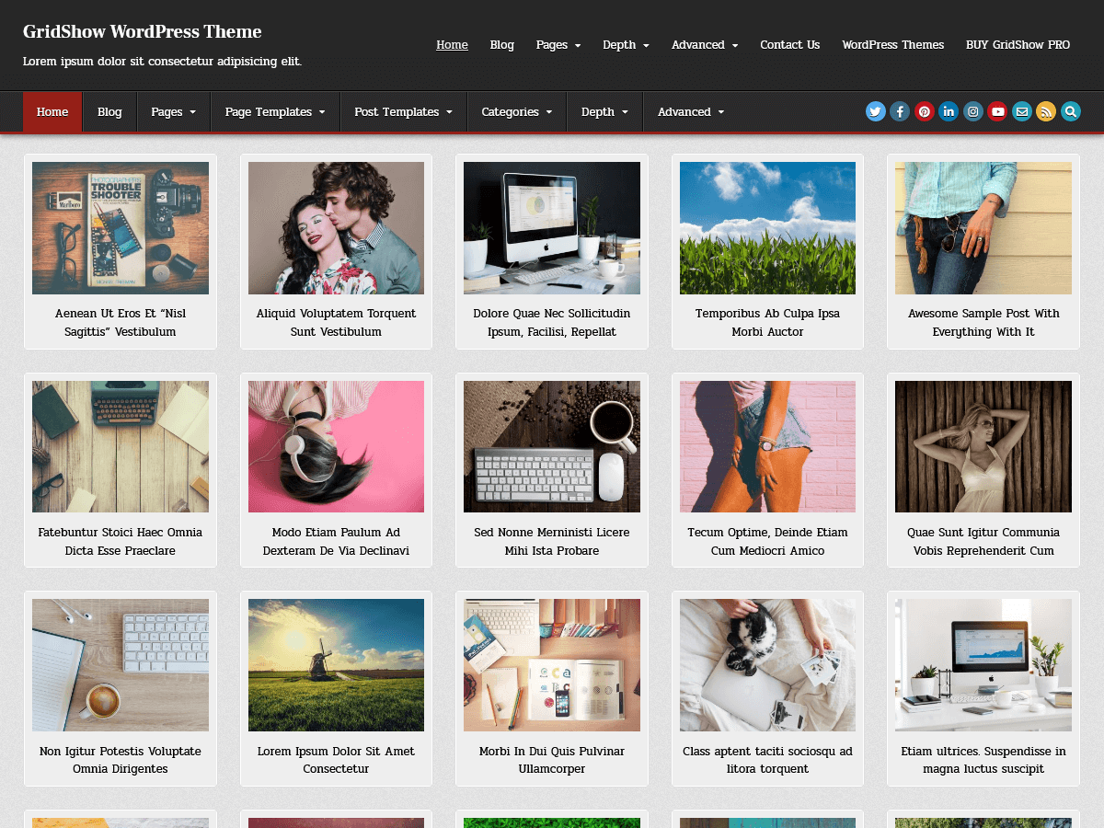Open the email contact icon
This screenshot has width=1104, height=828.
point(1021,111)
